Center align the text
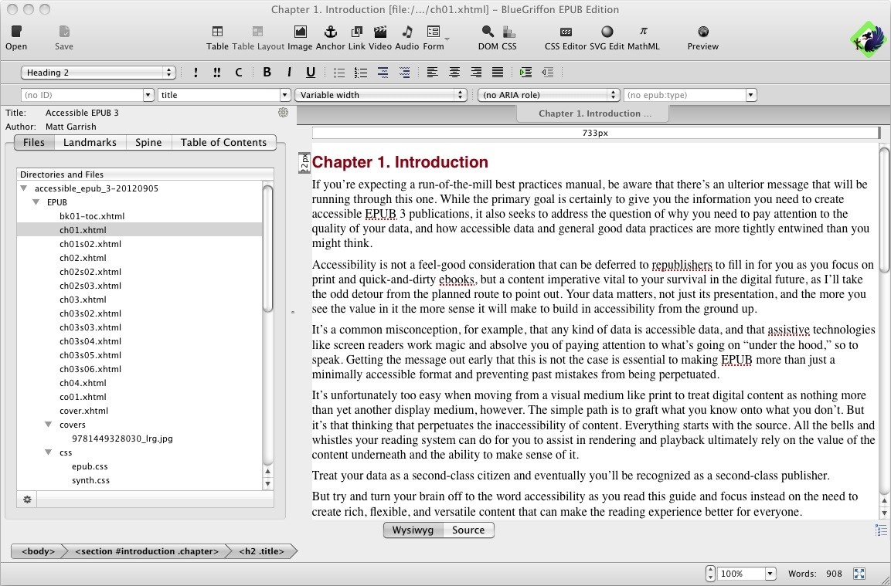Screen dimensions: 891x586 coord(454,72)
